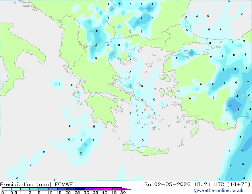
Task: Select the 10–15 mm legend color swatch
Action: [x=52, y=189]
